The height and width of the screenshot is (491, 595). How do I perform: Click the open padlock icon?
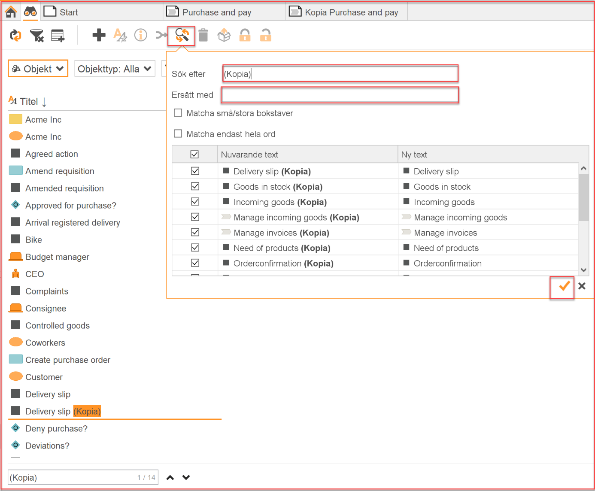click(266, 35)
